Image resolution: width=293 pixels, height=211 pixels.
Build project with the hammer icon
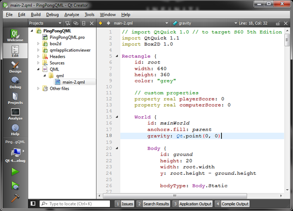(x=15, y=198)
